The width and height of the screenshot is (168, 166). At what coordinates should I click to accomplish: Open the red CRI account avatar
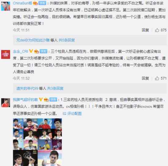pyautogui.click(x=5, y=54)
